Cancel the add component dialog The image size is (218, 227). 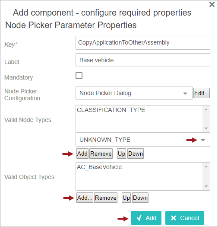point(185,218)
